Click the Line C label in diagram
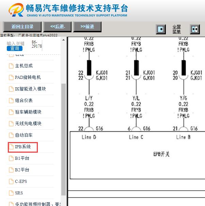The height and width of the screenshot is (206, 205). pyautogui.click(x=136, y=137)
